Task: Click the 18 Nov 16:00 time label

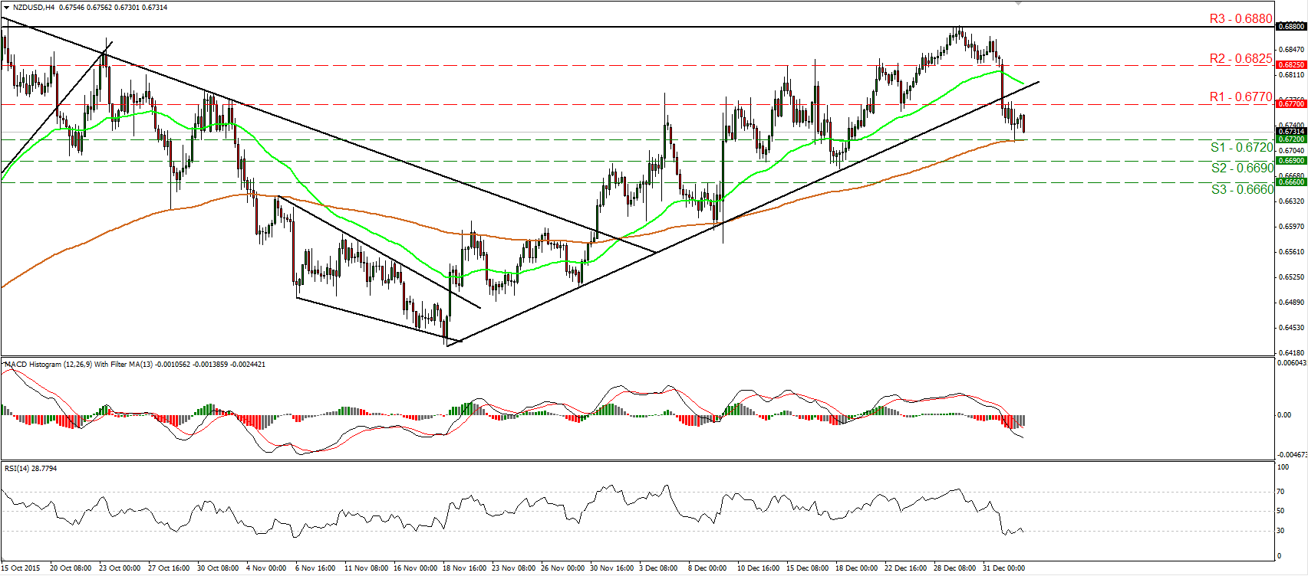Action: click(464, 568)
